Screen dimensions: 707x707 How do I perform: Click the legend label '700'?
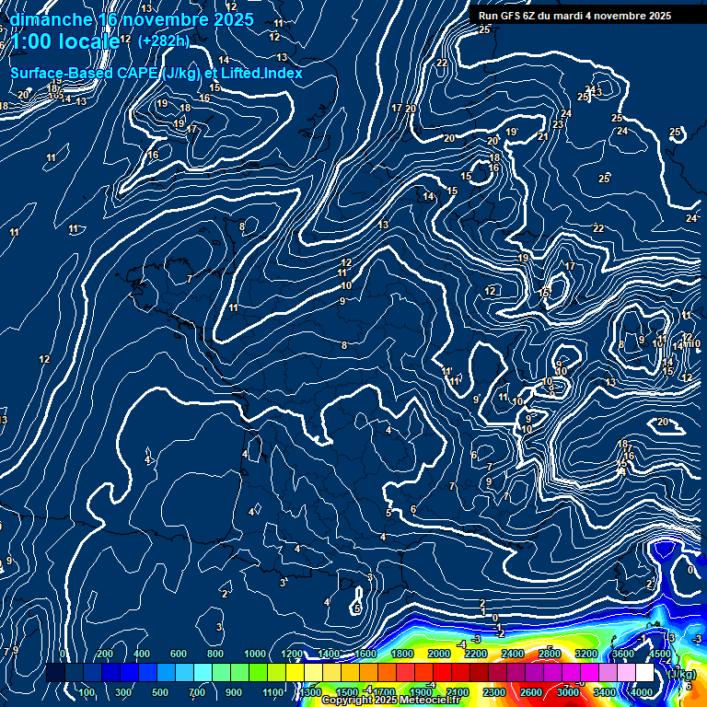[197, 692]
